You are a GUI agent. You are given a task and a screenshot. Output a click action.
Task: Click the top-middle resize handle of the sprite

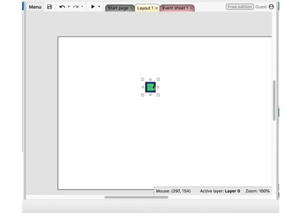(150, 80)
